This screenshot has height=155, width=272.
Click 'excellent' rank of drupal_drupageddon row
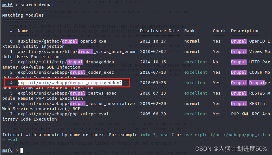(196, 62)
